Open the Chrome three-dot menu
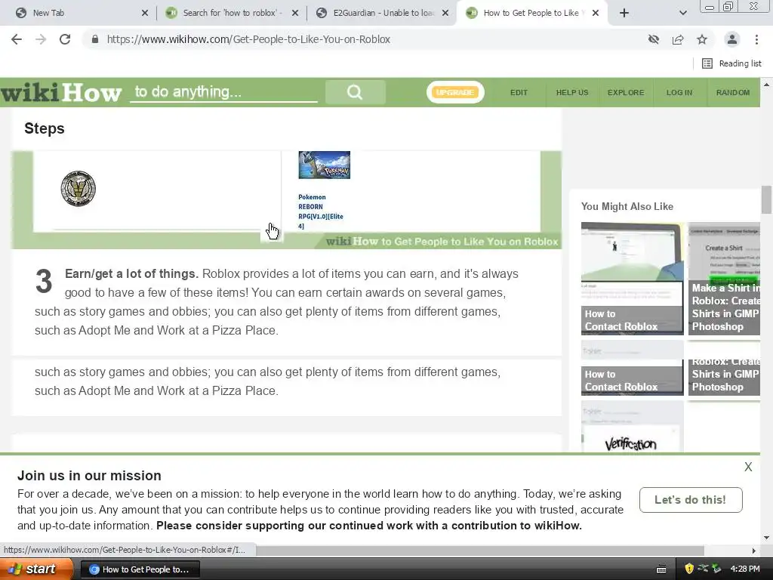773x580 pixels. click(x=756, y=39)
